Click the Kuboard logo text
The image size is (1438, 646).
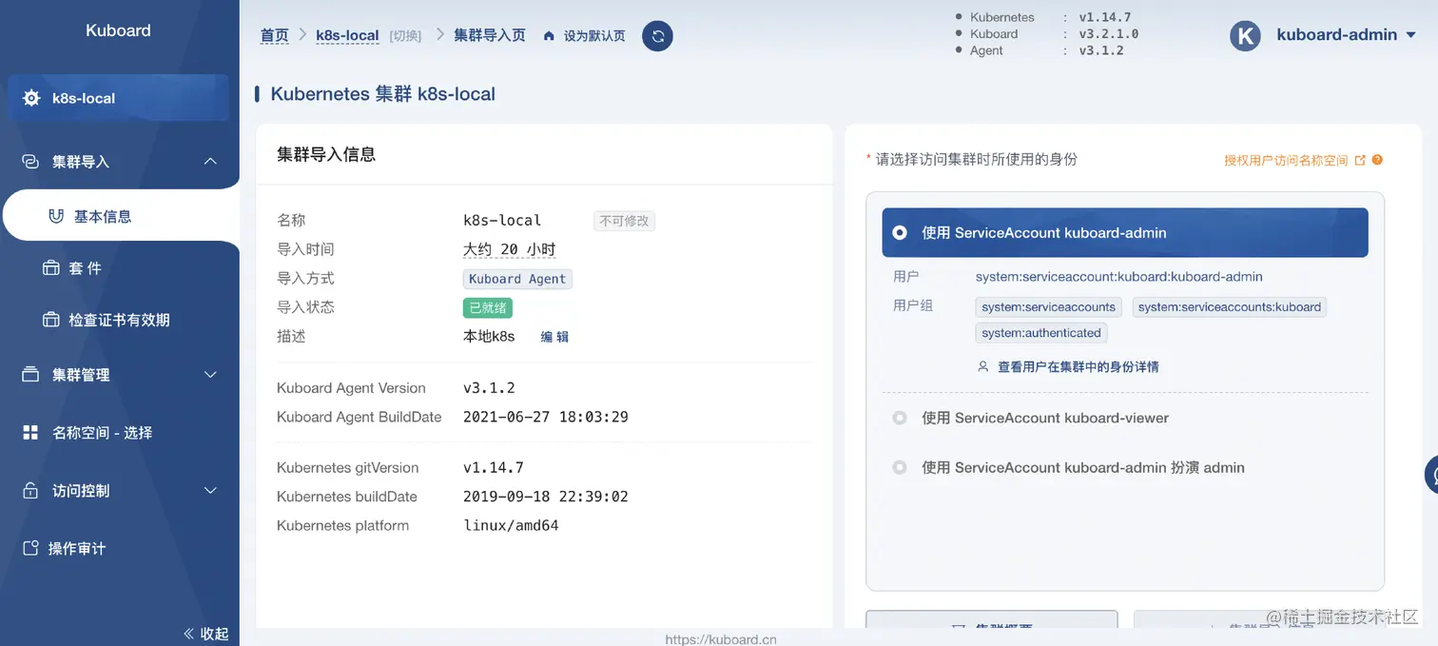pos(118,30)
